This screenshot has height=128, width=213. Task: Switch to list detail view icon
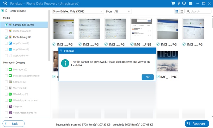(x=182, y=11)
